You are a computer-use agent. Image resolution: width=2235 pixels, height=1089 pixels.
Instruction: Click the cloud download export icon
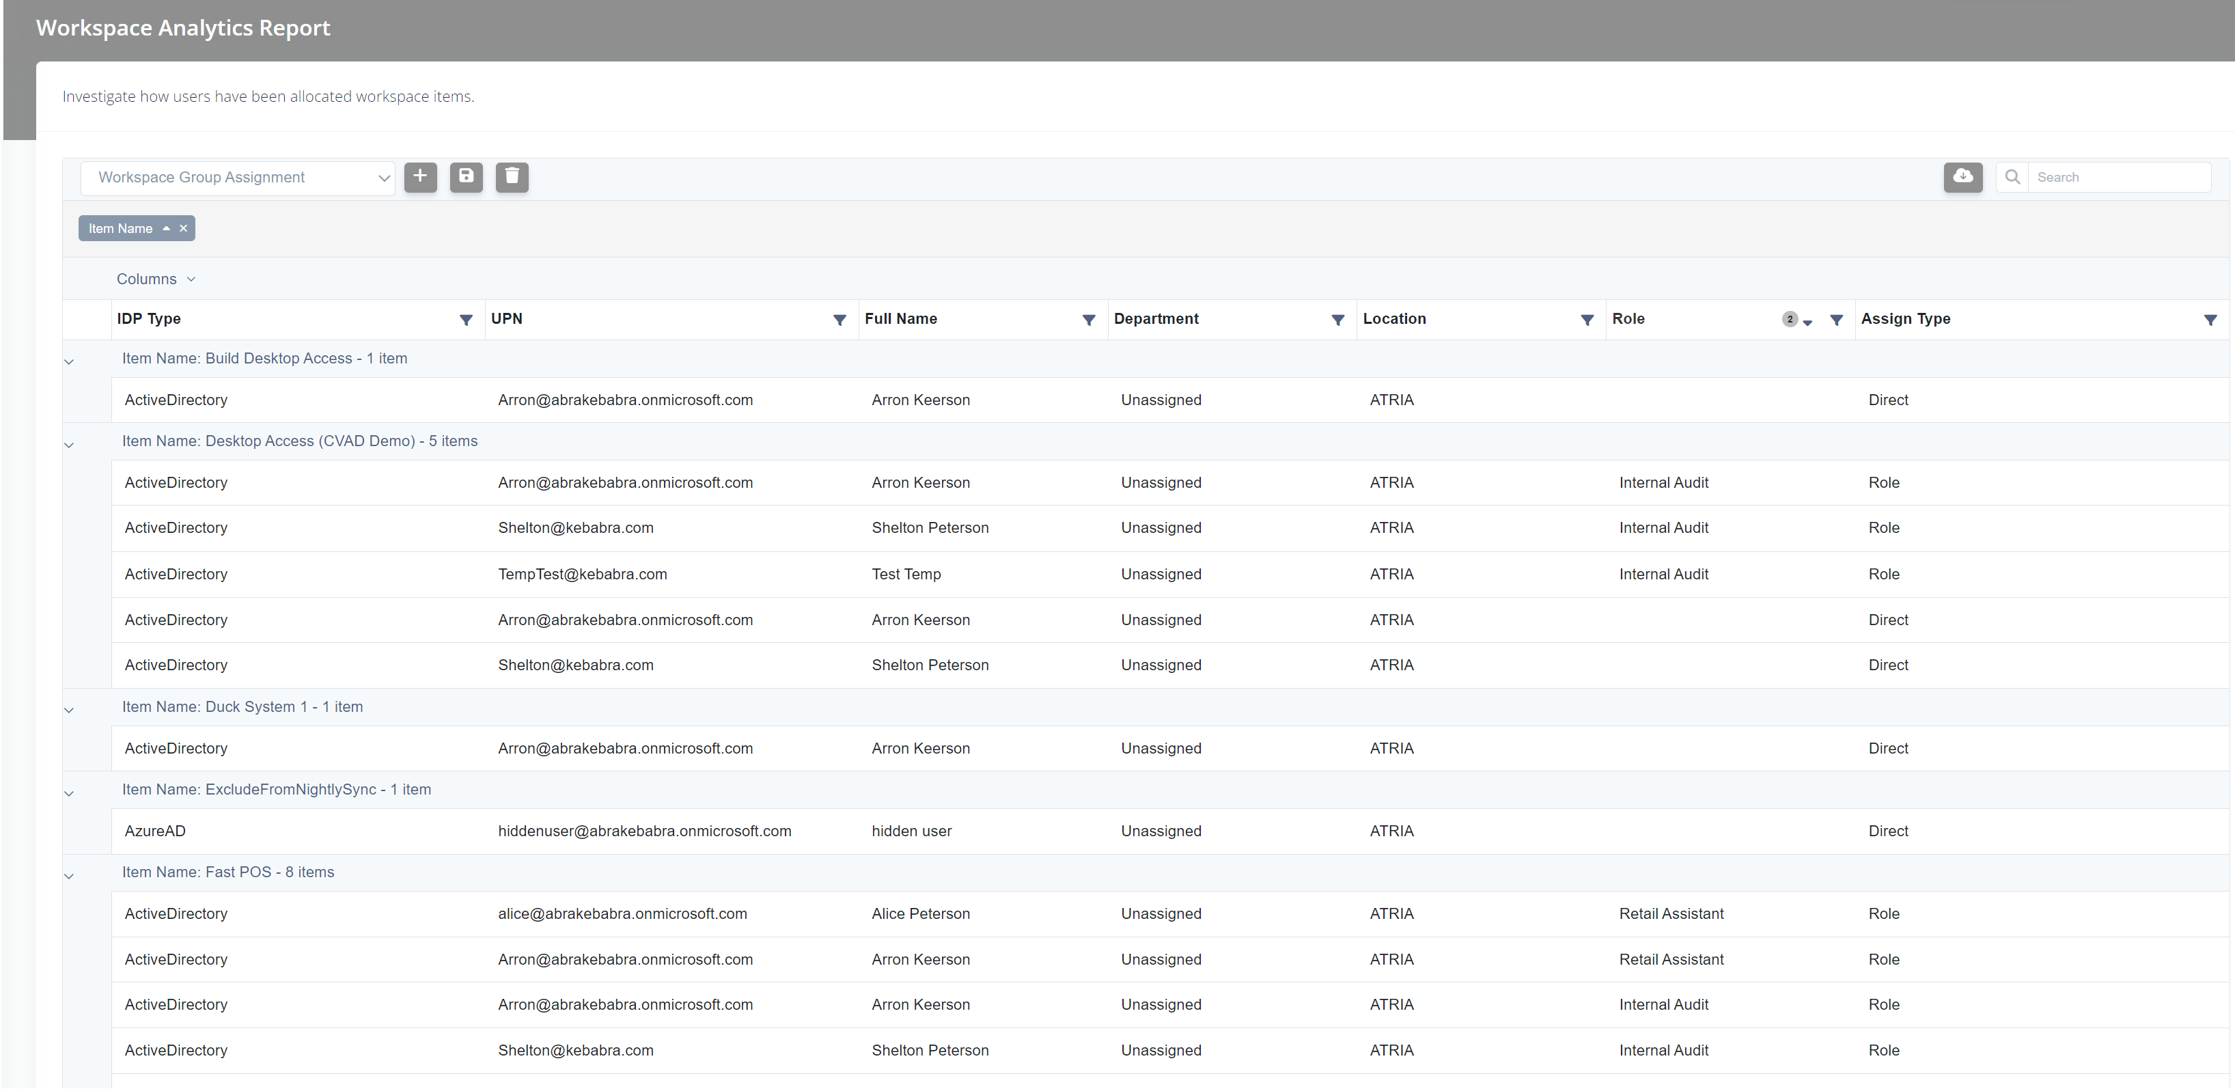[x=1962, y=177]
